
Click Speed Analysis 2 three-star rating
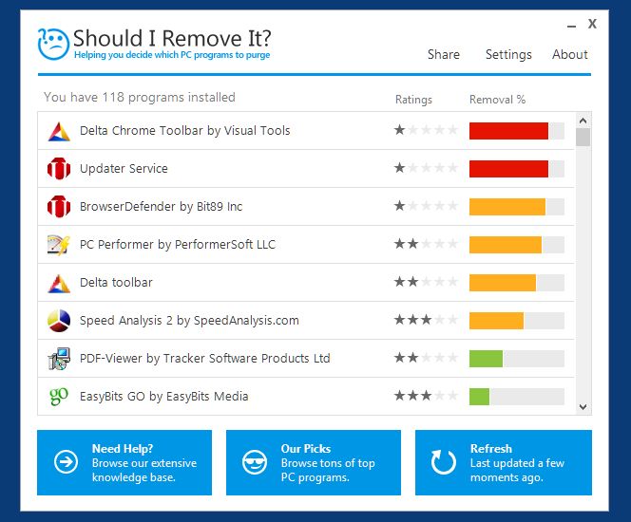tap(426, 320)
